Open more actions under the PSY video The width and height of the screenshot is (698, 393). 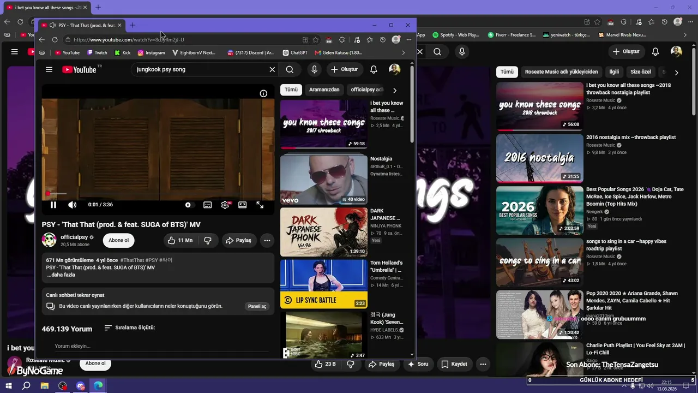pos(267,240)
